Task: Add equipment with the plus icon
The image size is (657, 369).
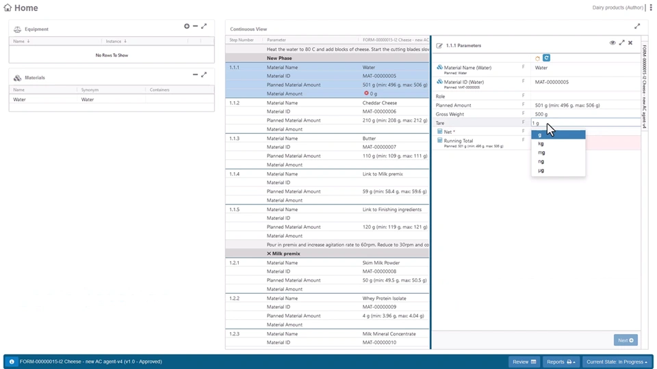Action: [187, 27]
